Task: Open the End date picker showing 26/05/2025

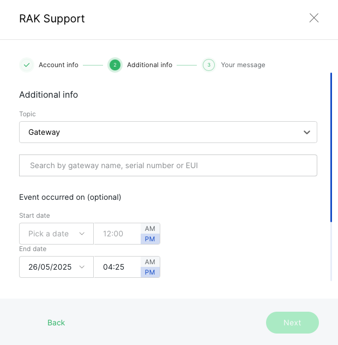Action: tap(57, 267)
